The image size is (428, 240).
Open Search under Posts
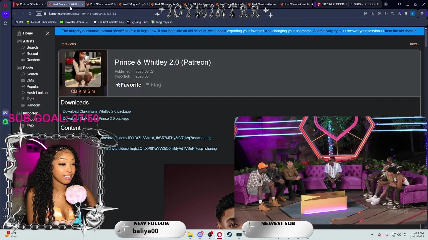point(29,74)
